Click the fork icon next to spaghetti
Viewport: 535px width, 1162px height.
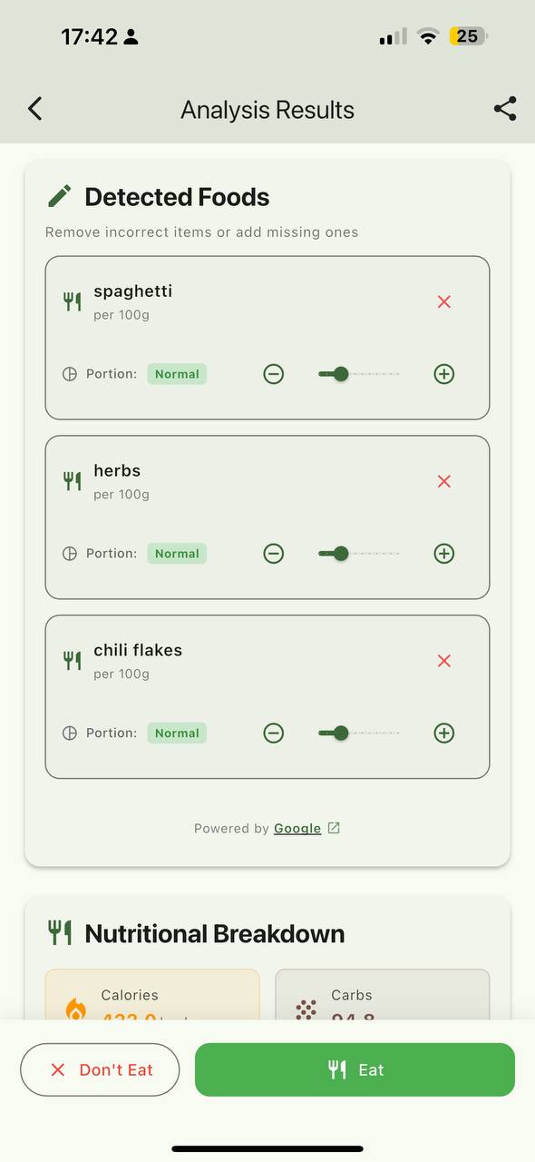pos(73,300)
